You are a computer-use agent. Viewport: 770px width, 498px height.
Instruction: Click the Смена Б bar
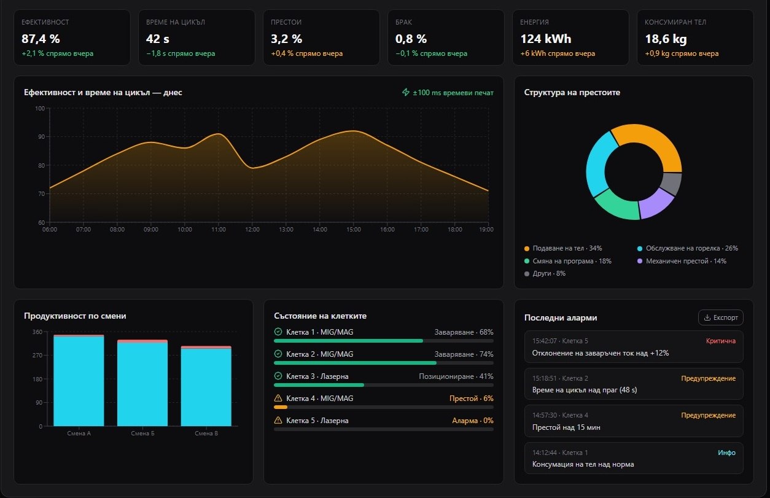(x=142, y=383)
